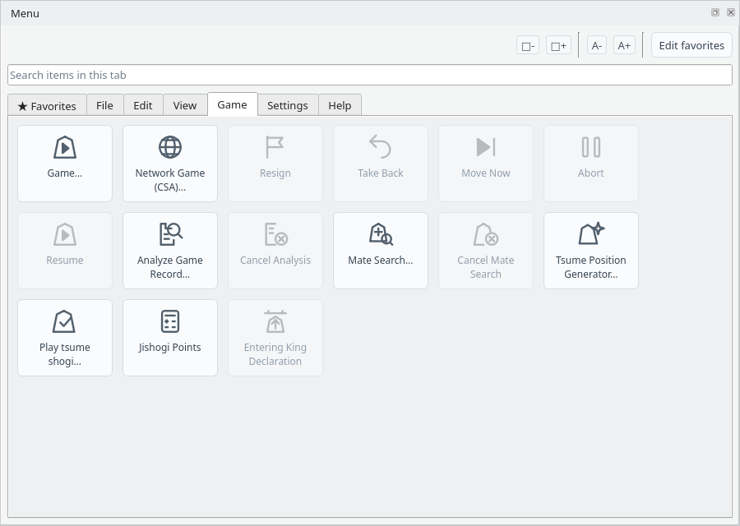Show Jishogi Points

click(170, 338)
